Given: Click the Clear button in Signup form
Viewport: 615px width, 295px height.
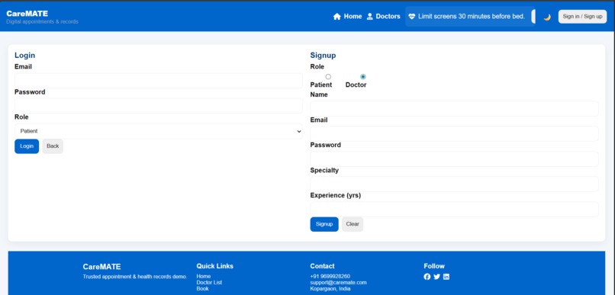Looking at the screenshot, I should [353, 224].
